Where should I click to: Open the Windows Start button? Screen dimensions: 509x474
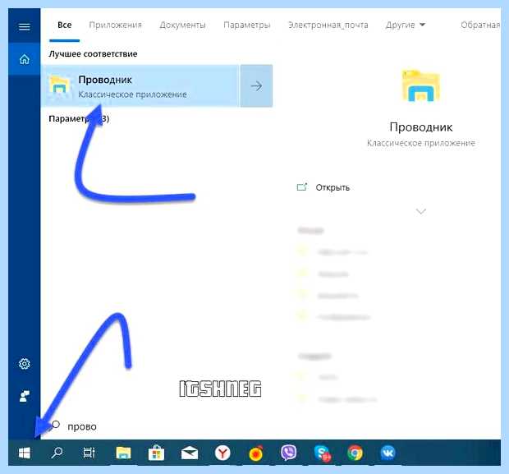pos(25,453)
